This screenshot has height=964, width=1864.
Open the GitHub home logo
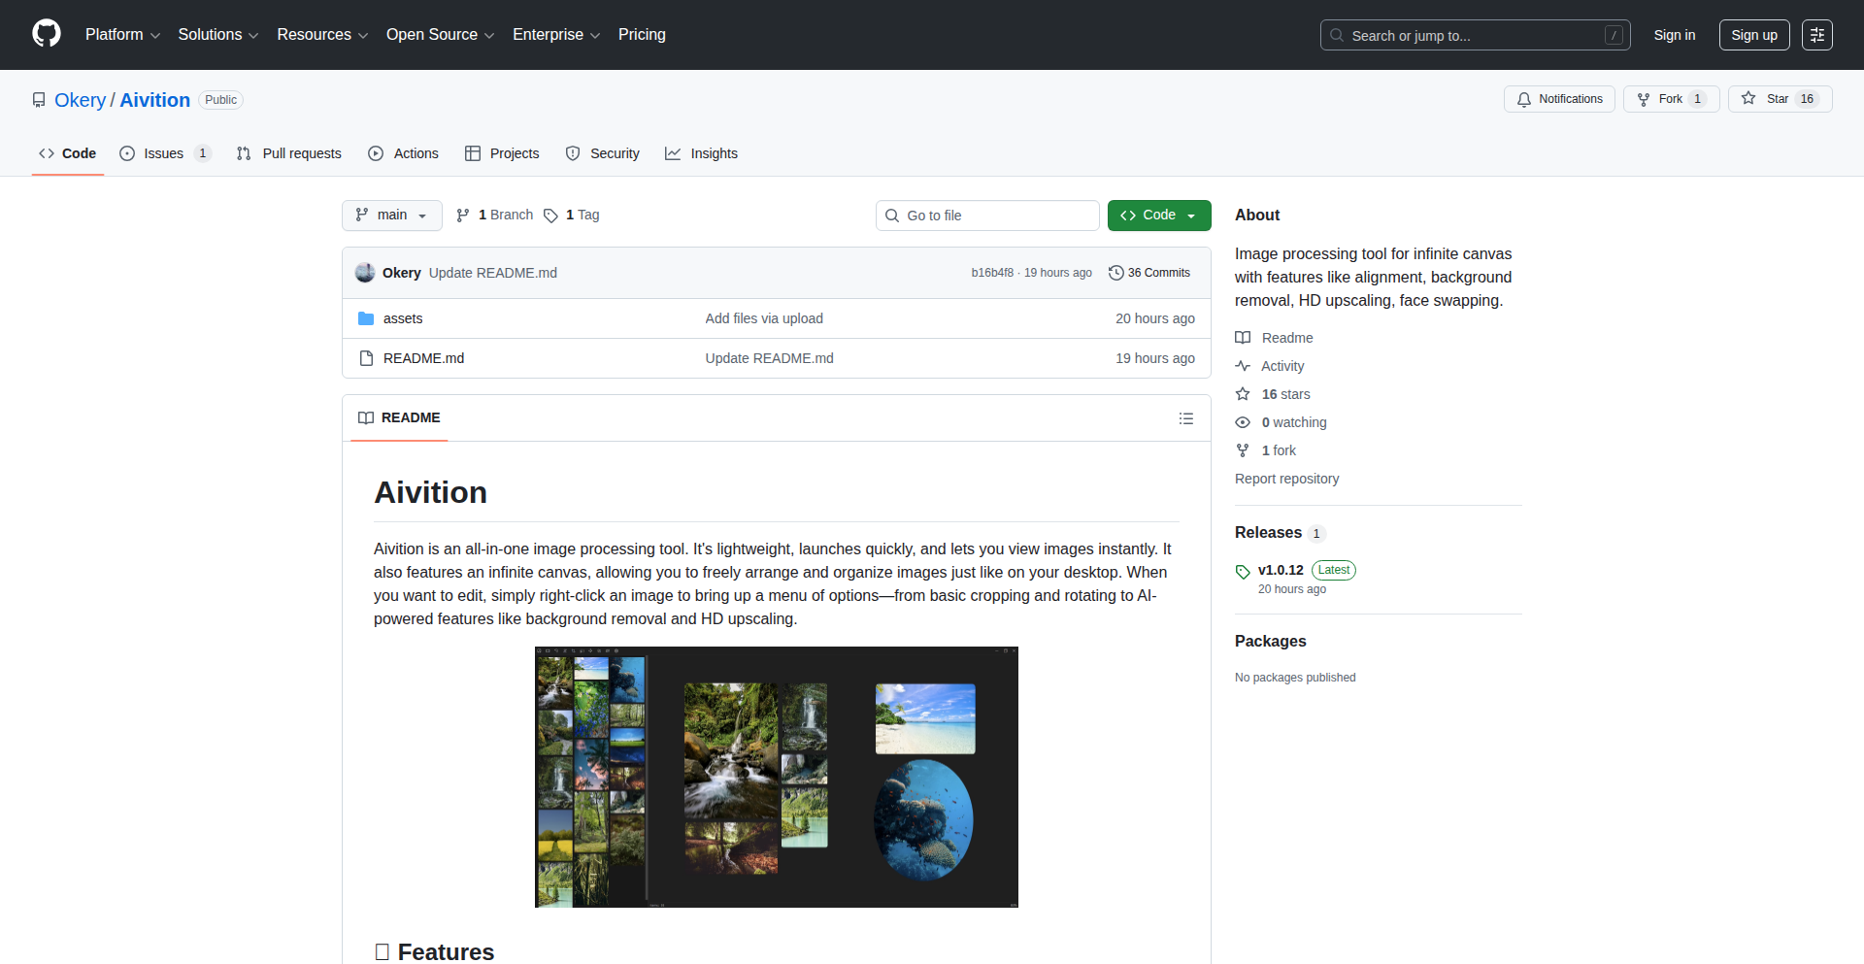click(47, 34)
